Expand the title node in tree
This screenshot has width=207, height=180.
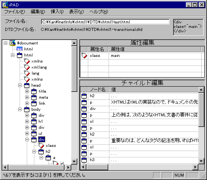[27, 91]
